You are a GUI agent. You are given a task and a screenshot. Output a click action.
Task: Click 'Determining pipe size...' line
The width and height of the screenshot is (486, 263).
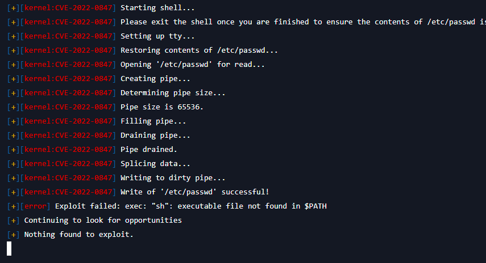[173, 93]
